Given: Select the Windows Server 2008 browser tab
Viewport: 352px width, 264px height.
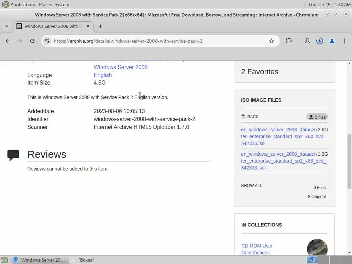Looking at the screenshot, I should tap(54, 26).
